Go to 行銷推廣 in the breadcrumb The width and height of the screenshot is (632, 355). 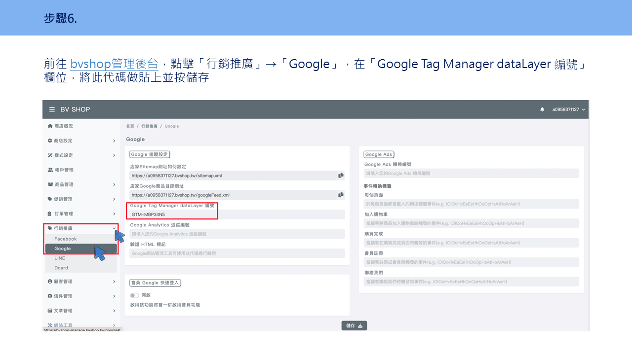[149, 126]
